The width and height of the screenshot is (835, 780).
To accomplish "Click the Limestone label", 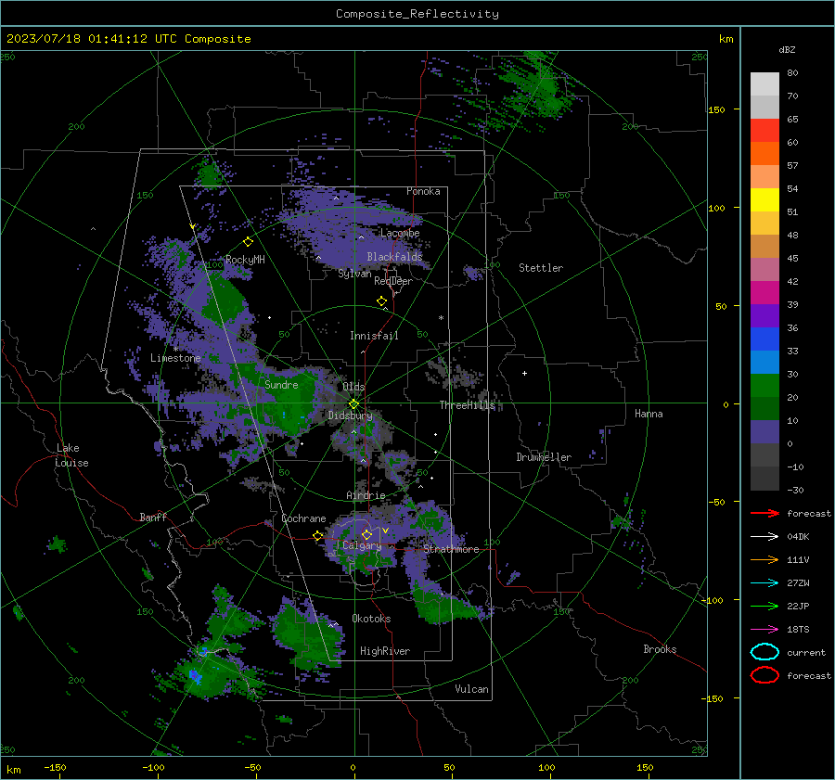I will pyautogui.click(x=175, y=358).
